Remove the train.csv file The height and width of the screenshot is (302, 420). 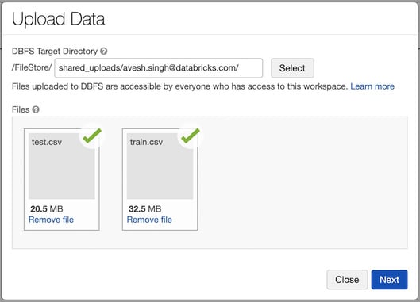pos(149,220)
